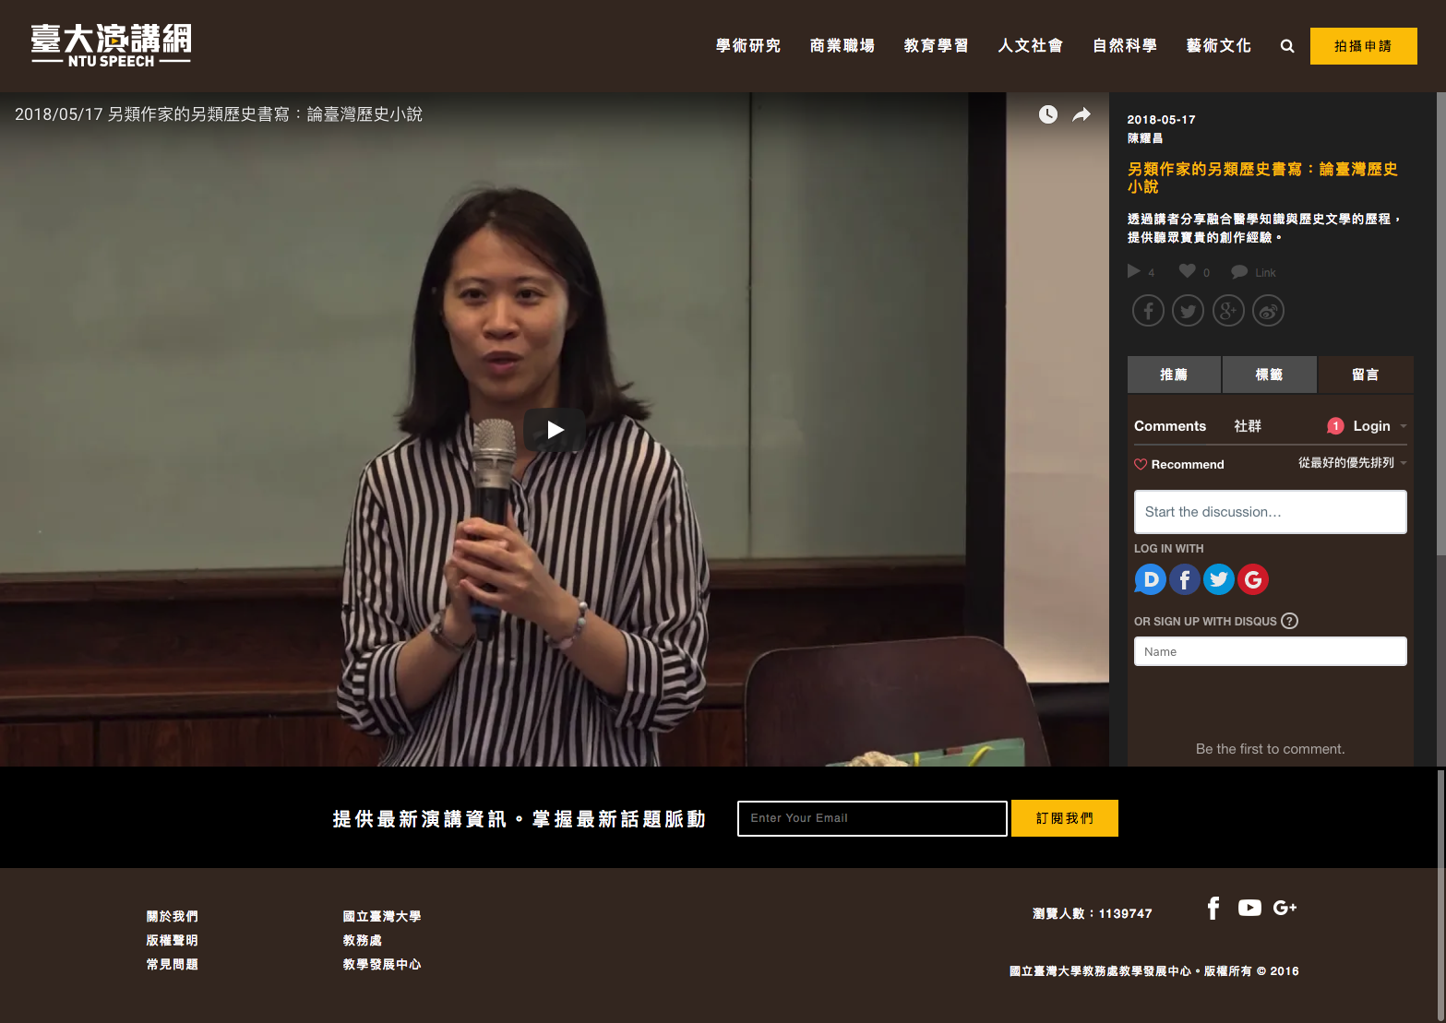This screenshot has width=1446, height=1023.
Task: Open the 國立臺灣大學 footer link
Action: (382, 916)
